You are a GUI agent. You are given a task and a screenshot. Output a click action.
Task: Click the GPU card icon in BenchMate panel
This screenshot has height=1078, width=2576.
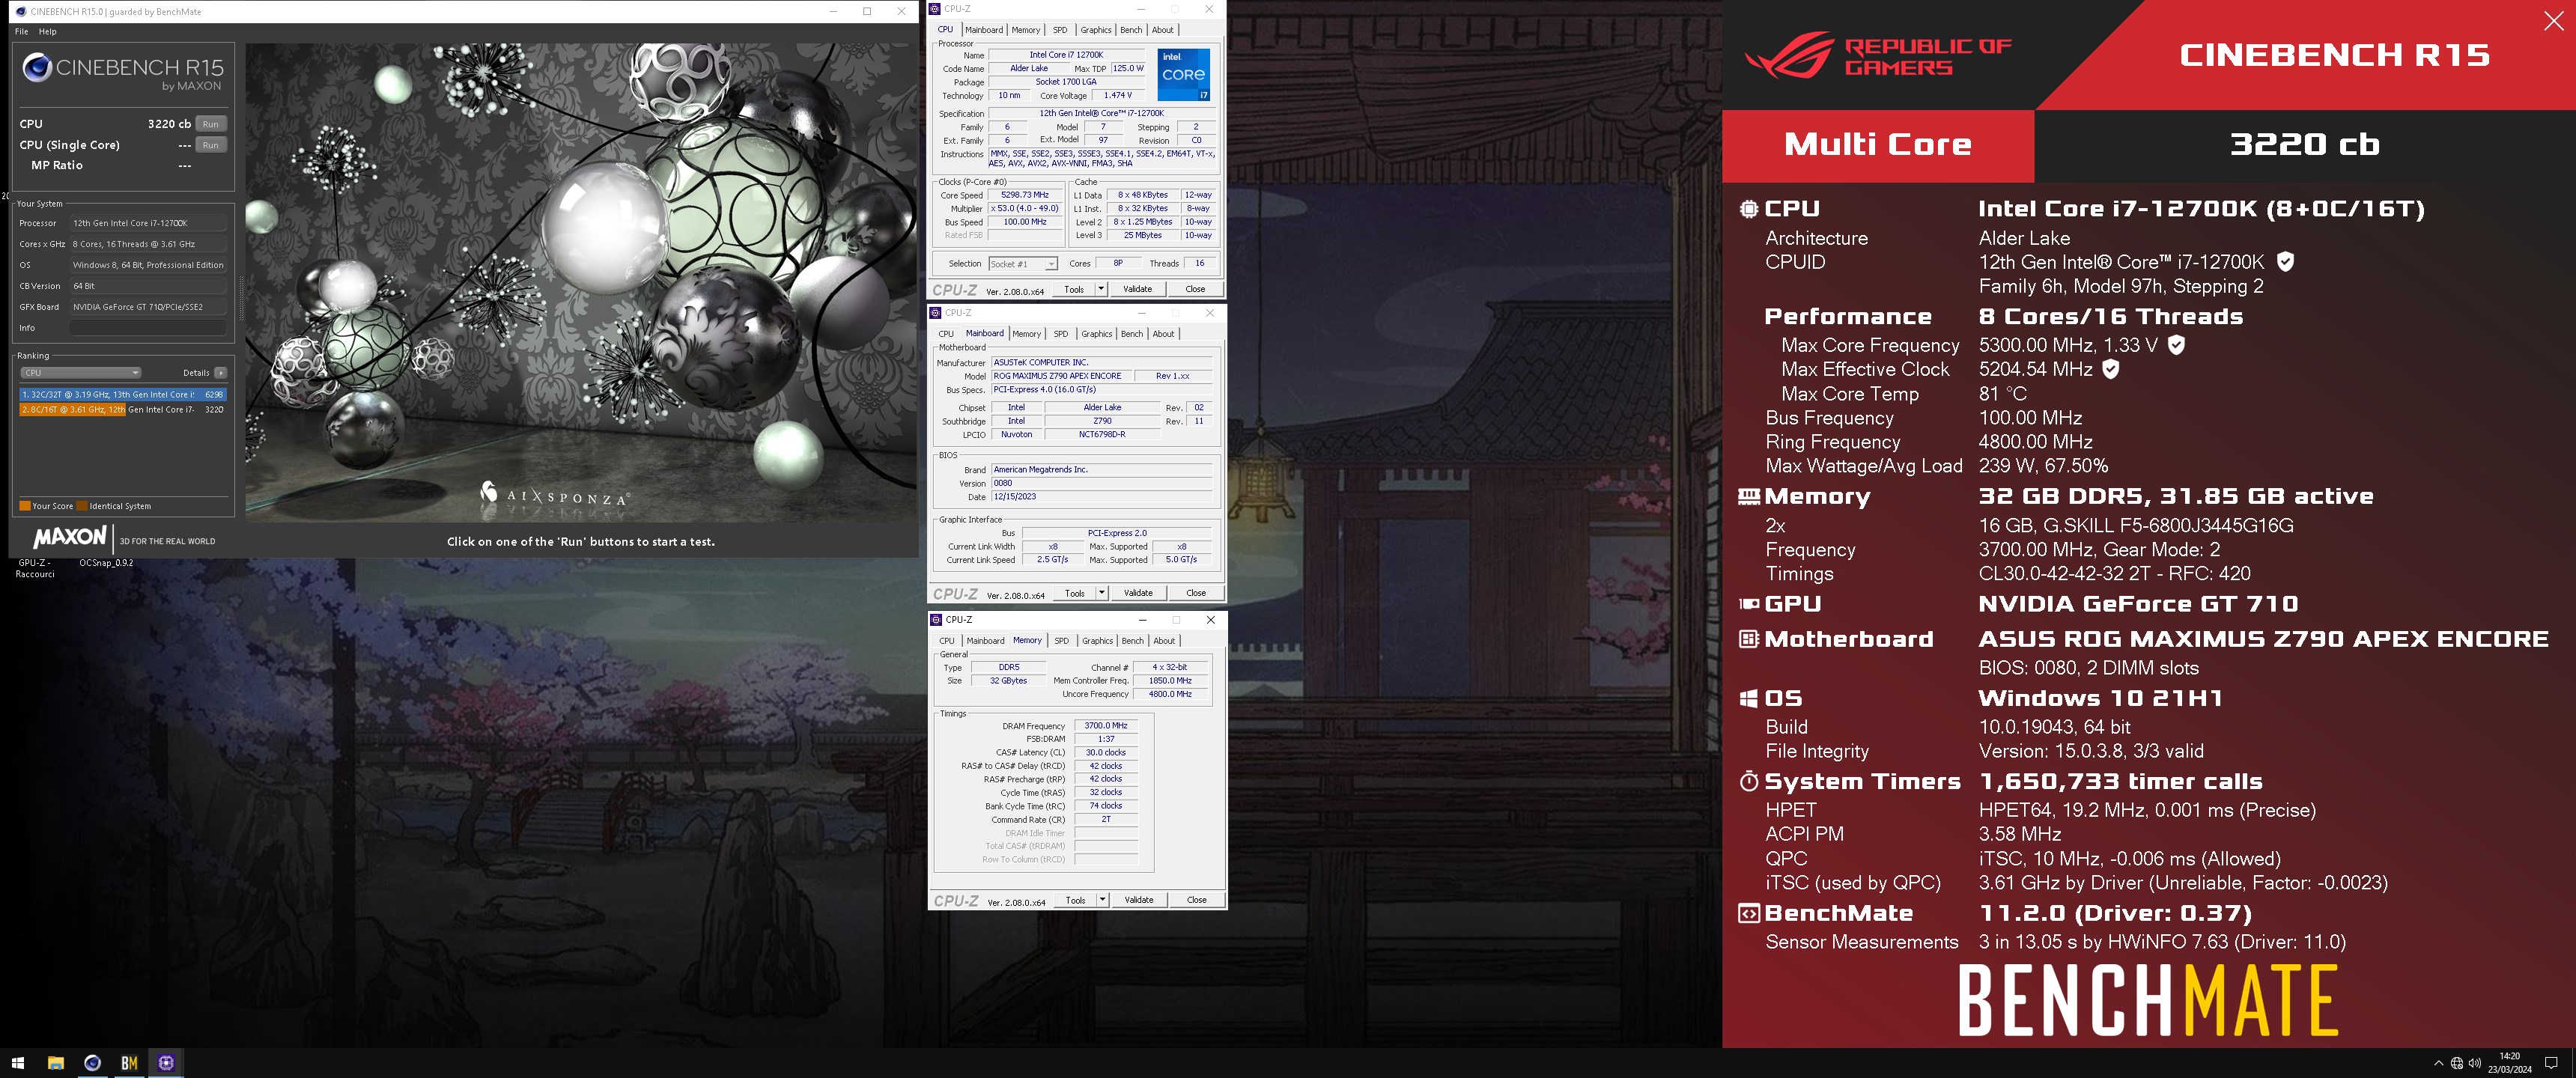pyautogui.click(x=1749, y=604)
